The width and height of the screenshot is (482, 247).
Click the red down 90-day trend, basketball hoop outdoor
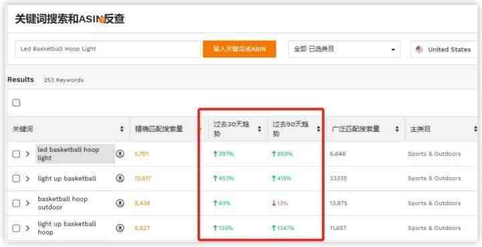pos(280,203)
